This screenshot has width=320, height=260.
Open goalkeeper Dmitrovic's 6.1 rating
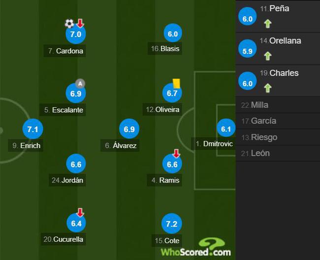tap(226, 129)
